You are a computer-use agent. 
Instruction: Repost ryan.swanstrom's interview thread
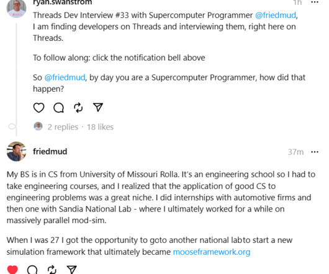pos(78,108)
